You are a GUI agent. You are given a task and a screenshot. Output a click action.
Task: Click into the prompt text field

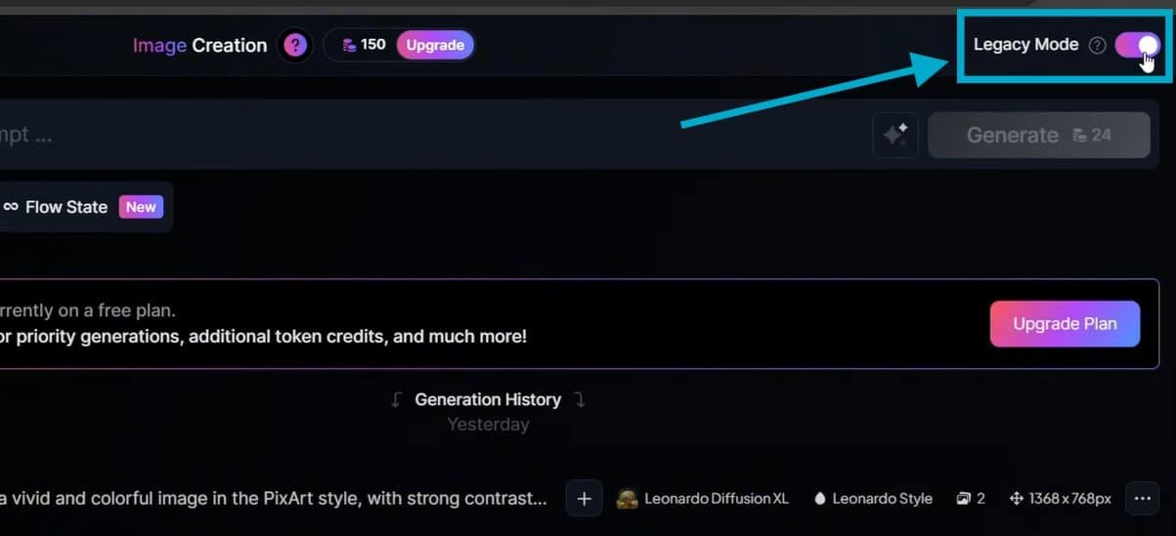click(x=430, y=135)
